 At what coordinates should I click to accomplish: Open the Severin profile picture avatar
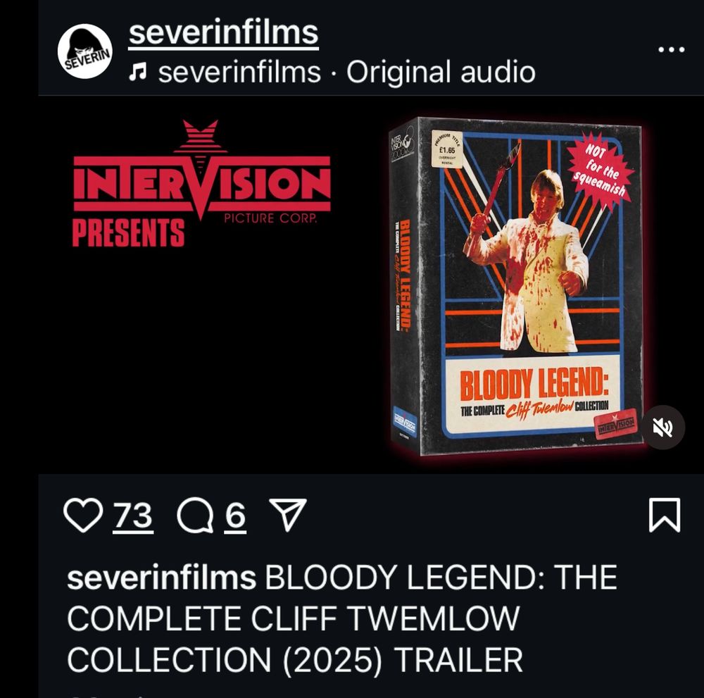click(85, 51)
